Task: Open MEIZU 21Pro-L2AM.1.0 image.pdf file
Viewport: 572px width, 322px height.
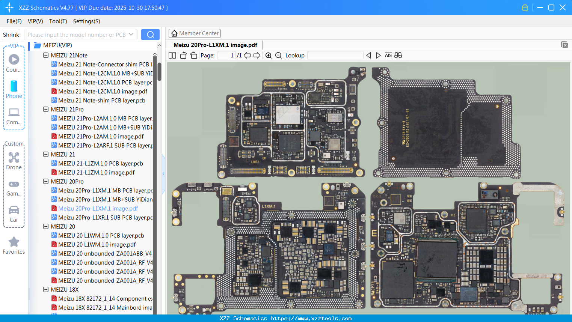Action: pyautogui.click(x=101, y=137)
